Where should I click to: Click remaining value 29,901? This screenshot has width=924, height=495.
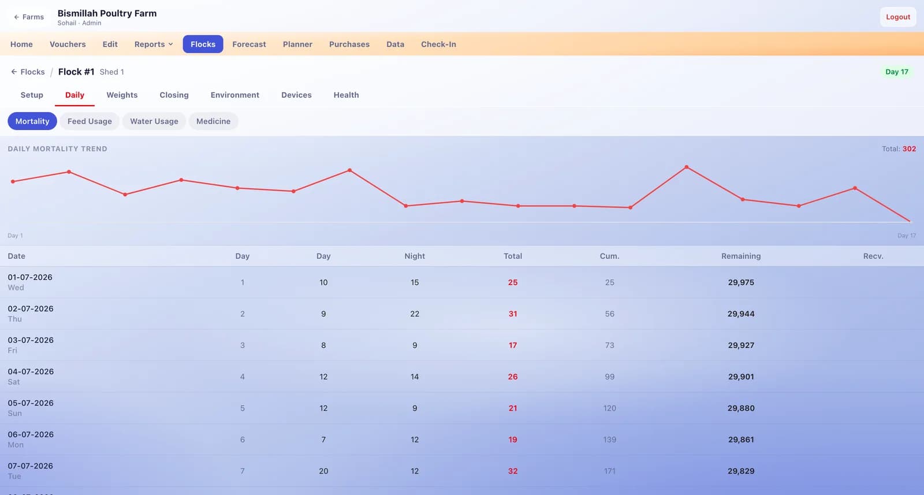coord(741,377)
